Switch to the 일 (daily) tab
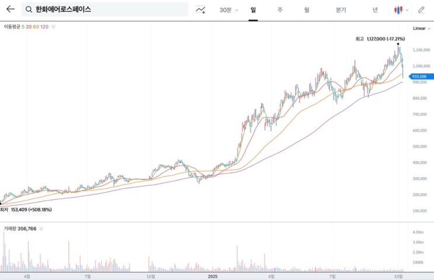The width and height of the screenshot is (434, 280). point(253,10)
